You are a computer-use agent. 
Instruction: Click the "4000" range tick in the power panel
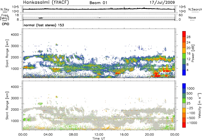15,35
